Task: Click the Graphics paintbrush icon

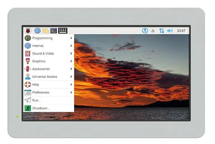Action: [28, 61]
